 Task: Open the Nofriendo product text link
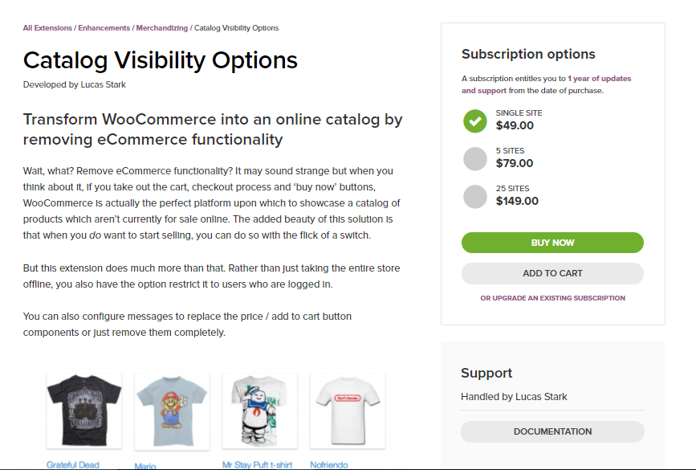(329, 464)
